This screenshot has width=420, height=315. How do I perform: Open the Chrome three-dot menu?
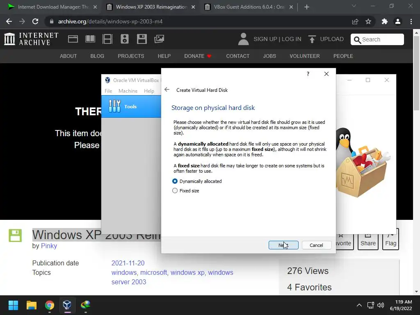tap(411, 21)
